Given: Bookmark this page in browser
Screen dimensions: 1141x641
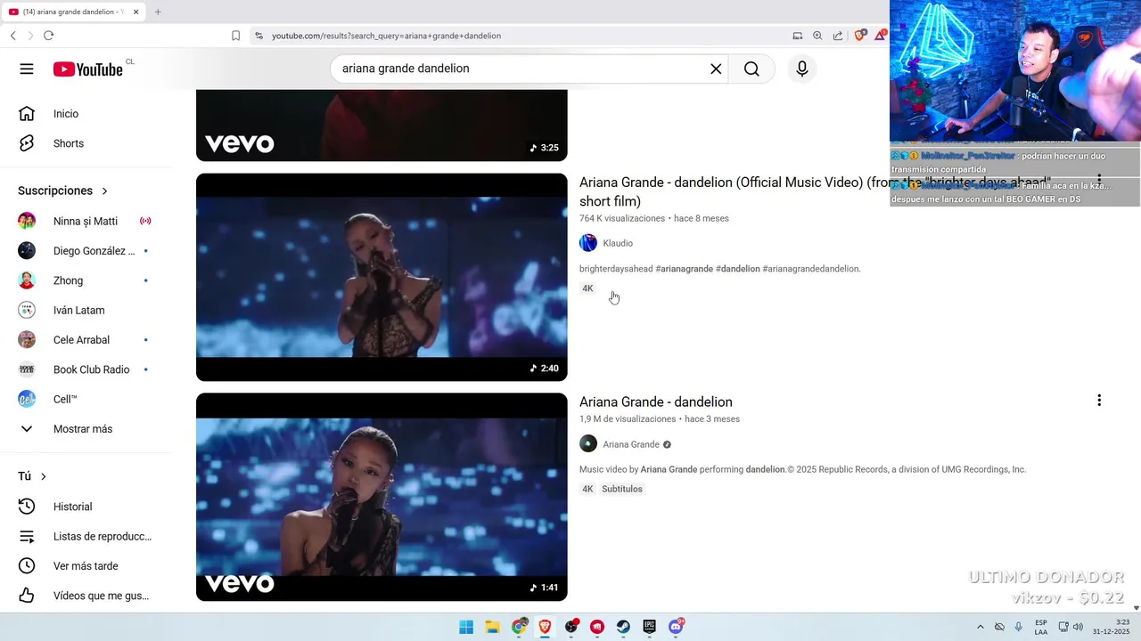Looking at the screenshot, I should [235, 36].
